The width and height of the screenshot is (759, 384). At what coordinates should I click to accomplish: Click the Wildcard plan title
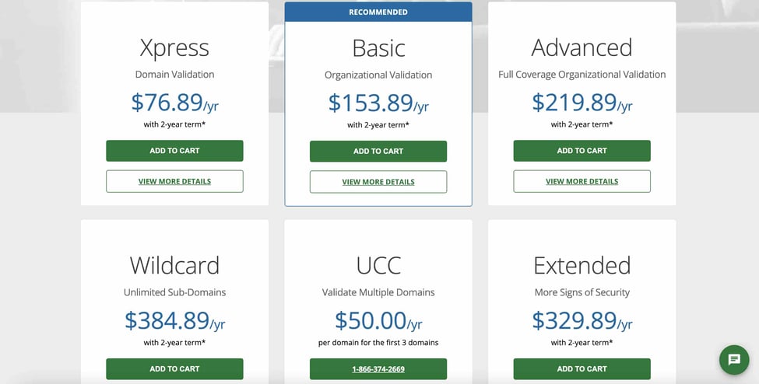pos(174,266)
